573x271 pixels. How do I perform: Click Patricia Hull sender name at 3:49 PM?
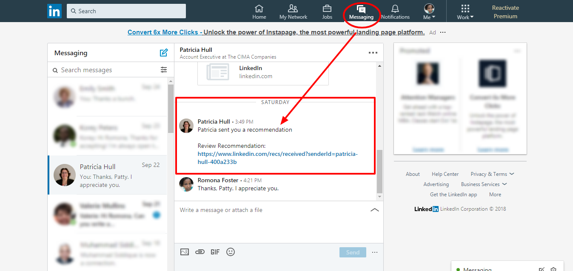point(214,121)
